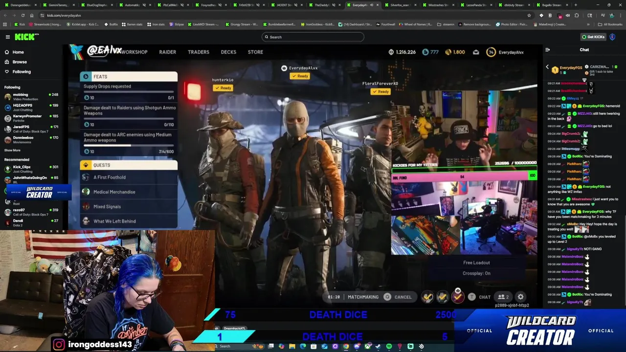Open mobbing channel in Following list
This screenshot has width=626, height=352.
click(x=31, y=96)
